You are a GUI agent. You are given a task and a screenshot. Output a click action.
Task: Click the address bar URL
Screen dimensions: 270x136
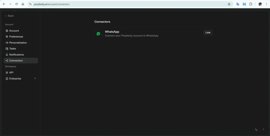tap(52, 4)
